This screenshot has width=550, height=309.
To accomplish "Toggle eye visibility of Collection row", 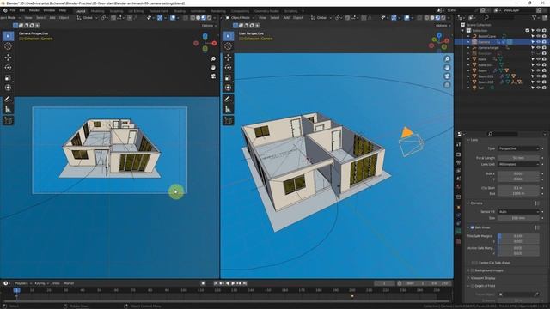I will point(539,31).
